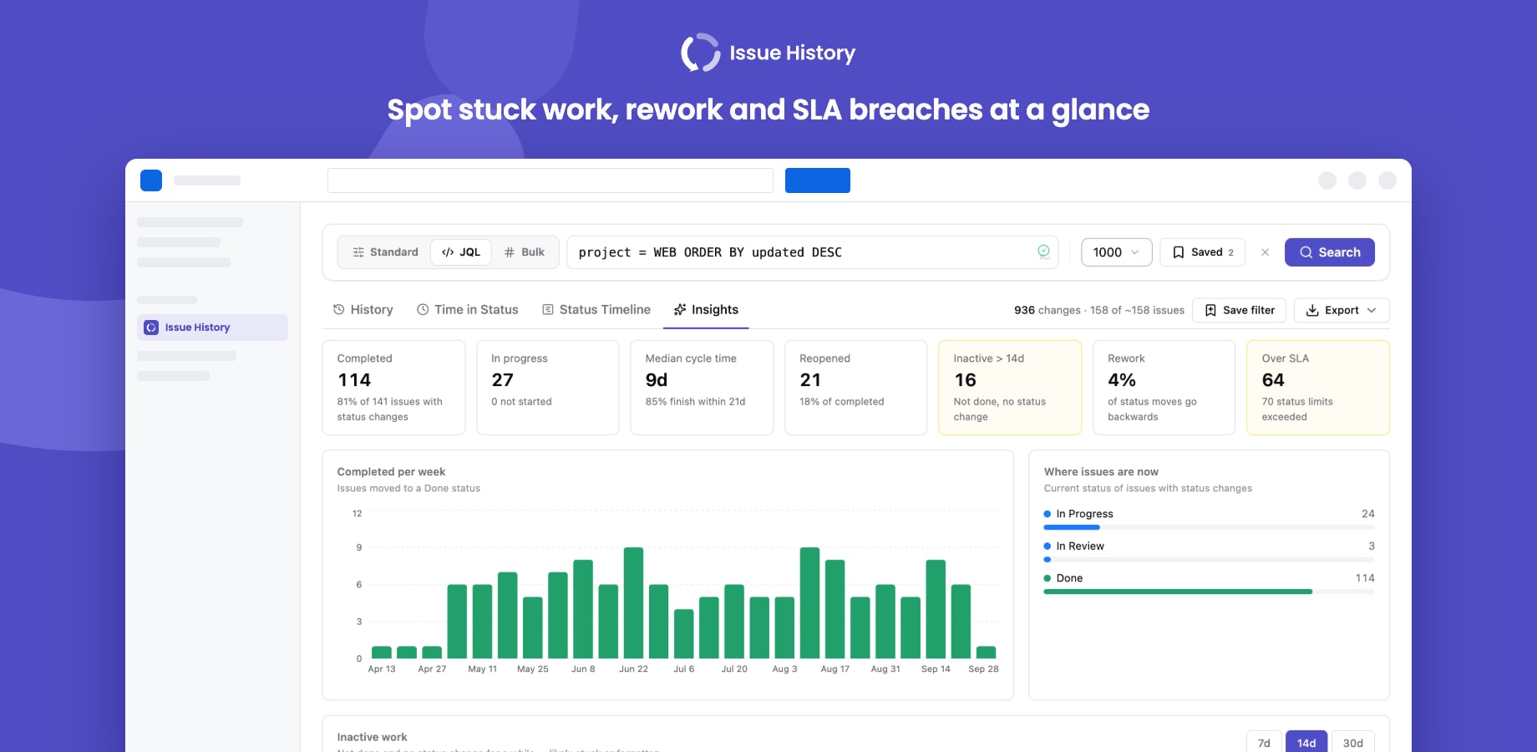Open the Time in Status tab
Image resolution: width=1537 pixels, height=752 pixels.
tap(468, 309)
